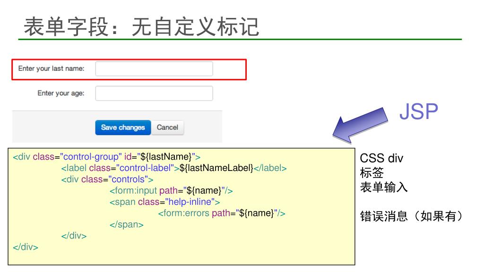Image resolution: width=484 pixels, height=272 pixels.
Task: Click the Save changes button
Action: pos(123,127)
